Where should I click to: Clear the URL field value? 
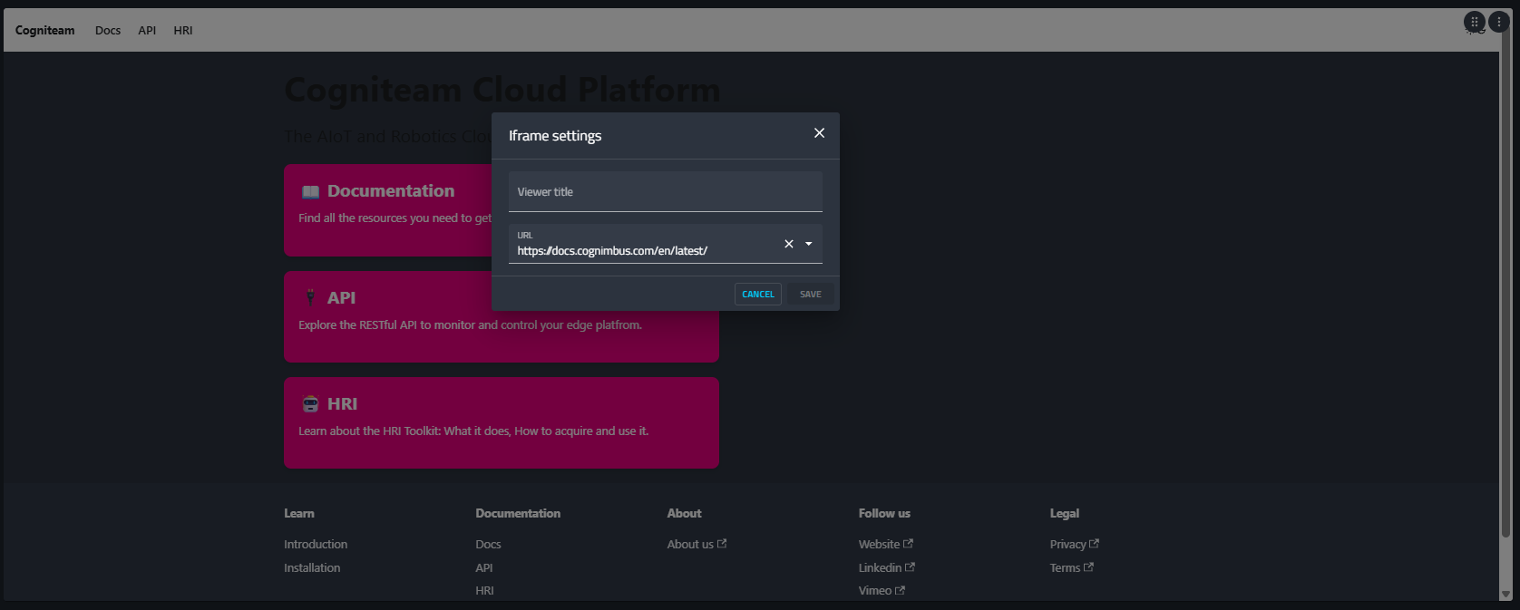point(789,244)
